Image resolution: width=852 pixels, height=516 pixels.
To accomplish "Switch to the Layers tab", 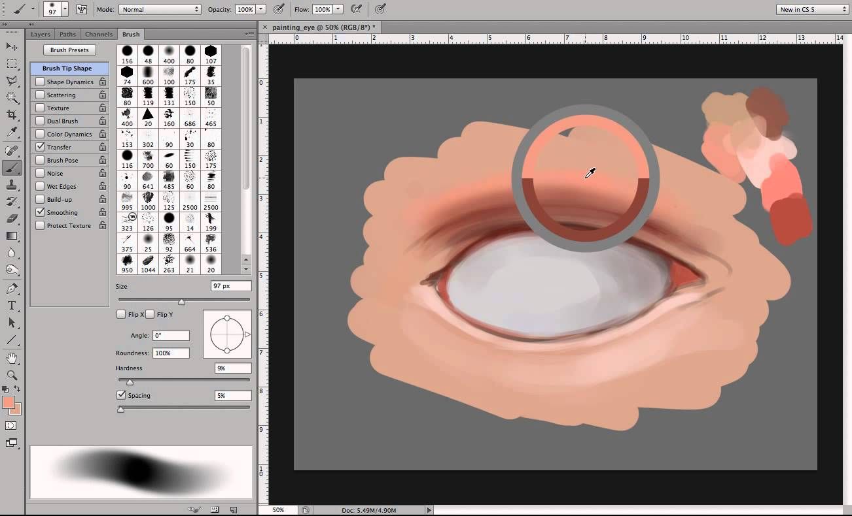I will pos(41,34).
